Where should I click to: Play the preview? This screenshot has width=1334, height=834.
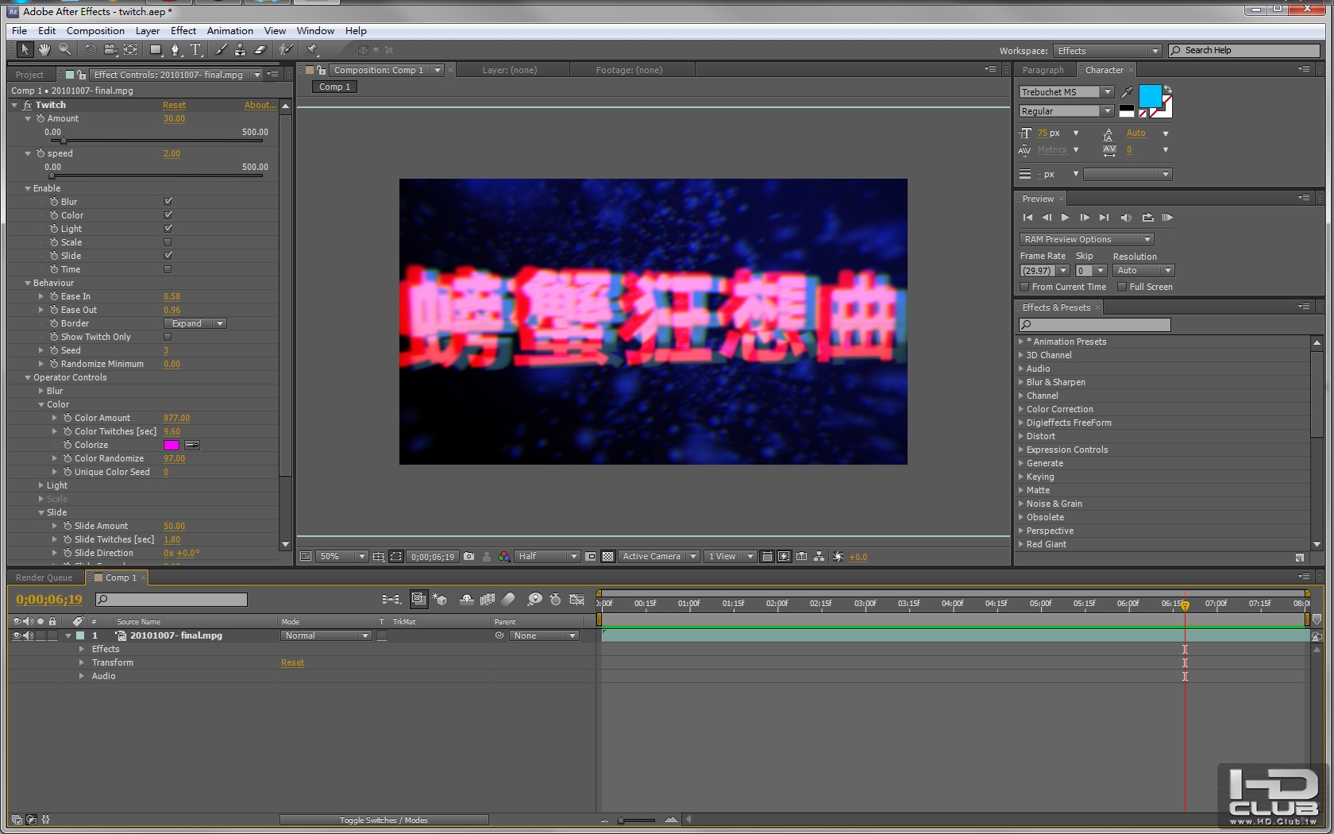click(x=1065, y=218)
